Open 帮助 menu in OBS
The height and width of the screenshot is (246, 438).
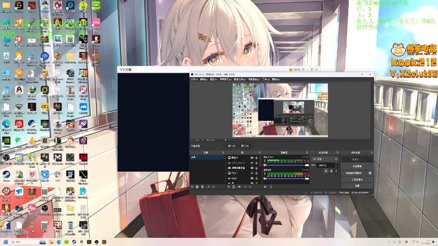coord(275,79)
